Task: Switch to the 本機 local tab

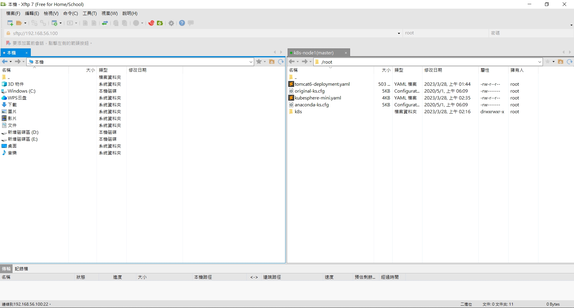Action: pos(12,53)
